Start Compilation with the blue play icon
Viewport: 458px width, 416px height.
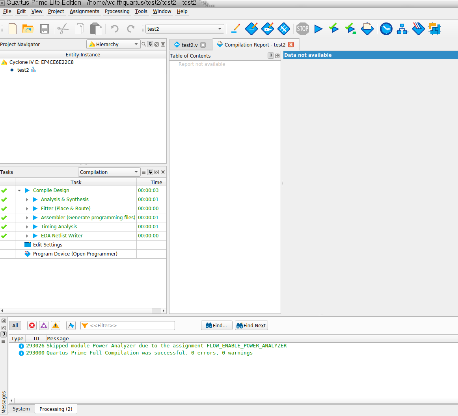[x=318, y=29]
